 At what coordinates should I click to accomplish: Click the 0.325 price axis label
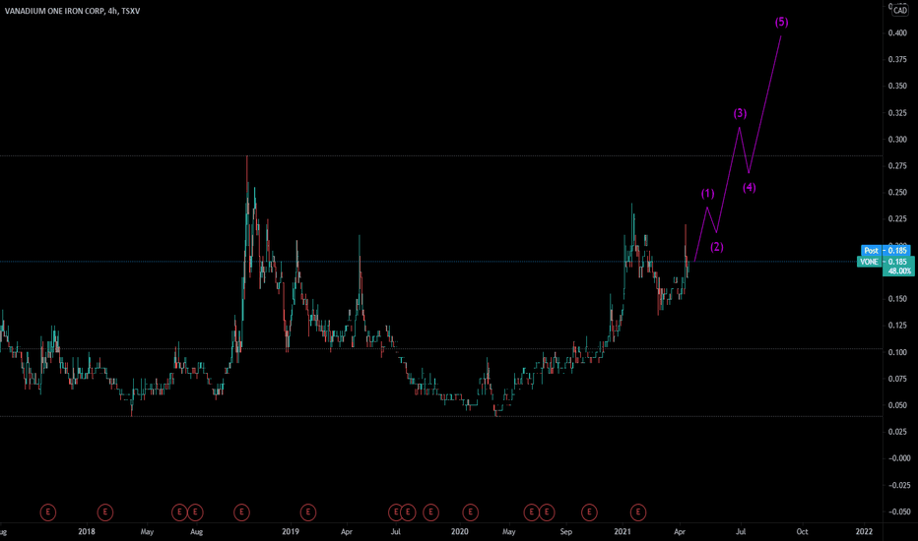click(x=897, y=112)
